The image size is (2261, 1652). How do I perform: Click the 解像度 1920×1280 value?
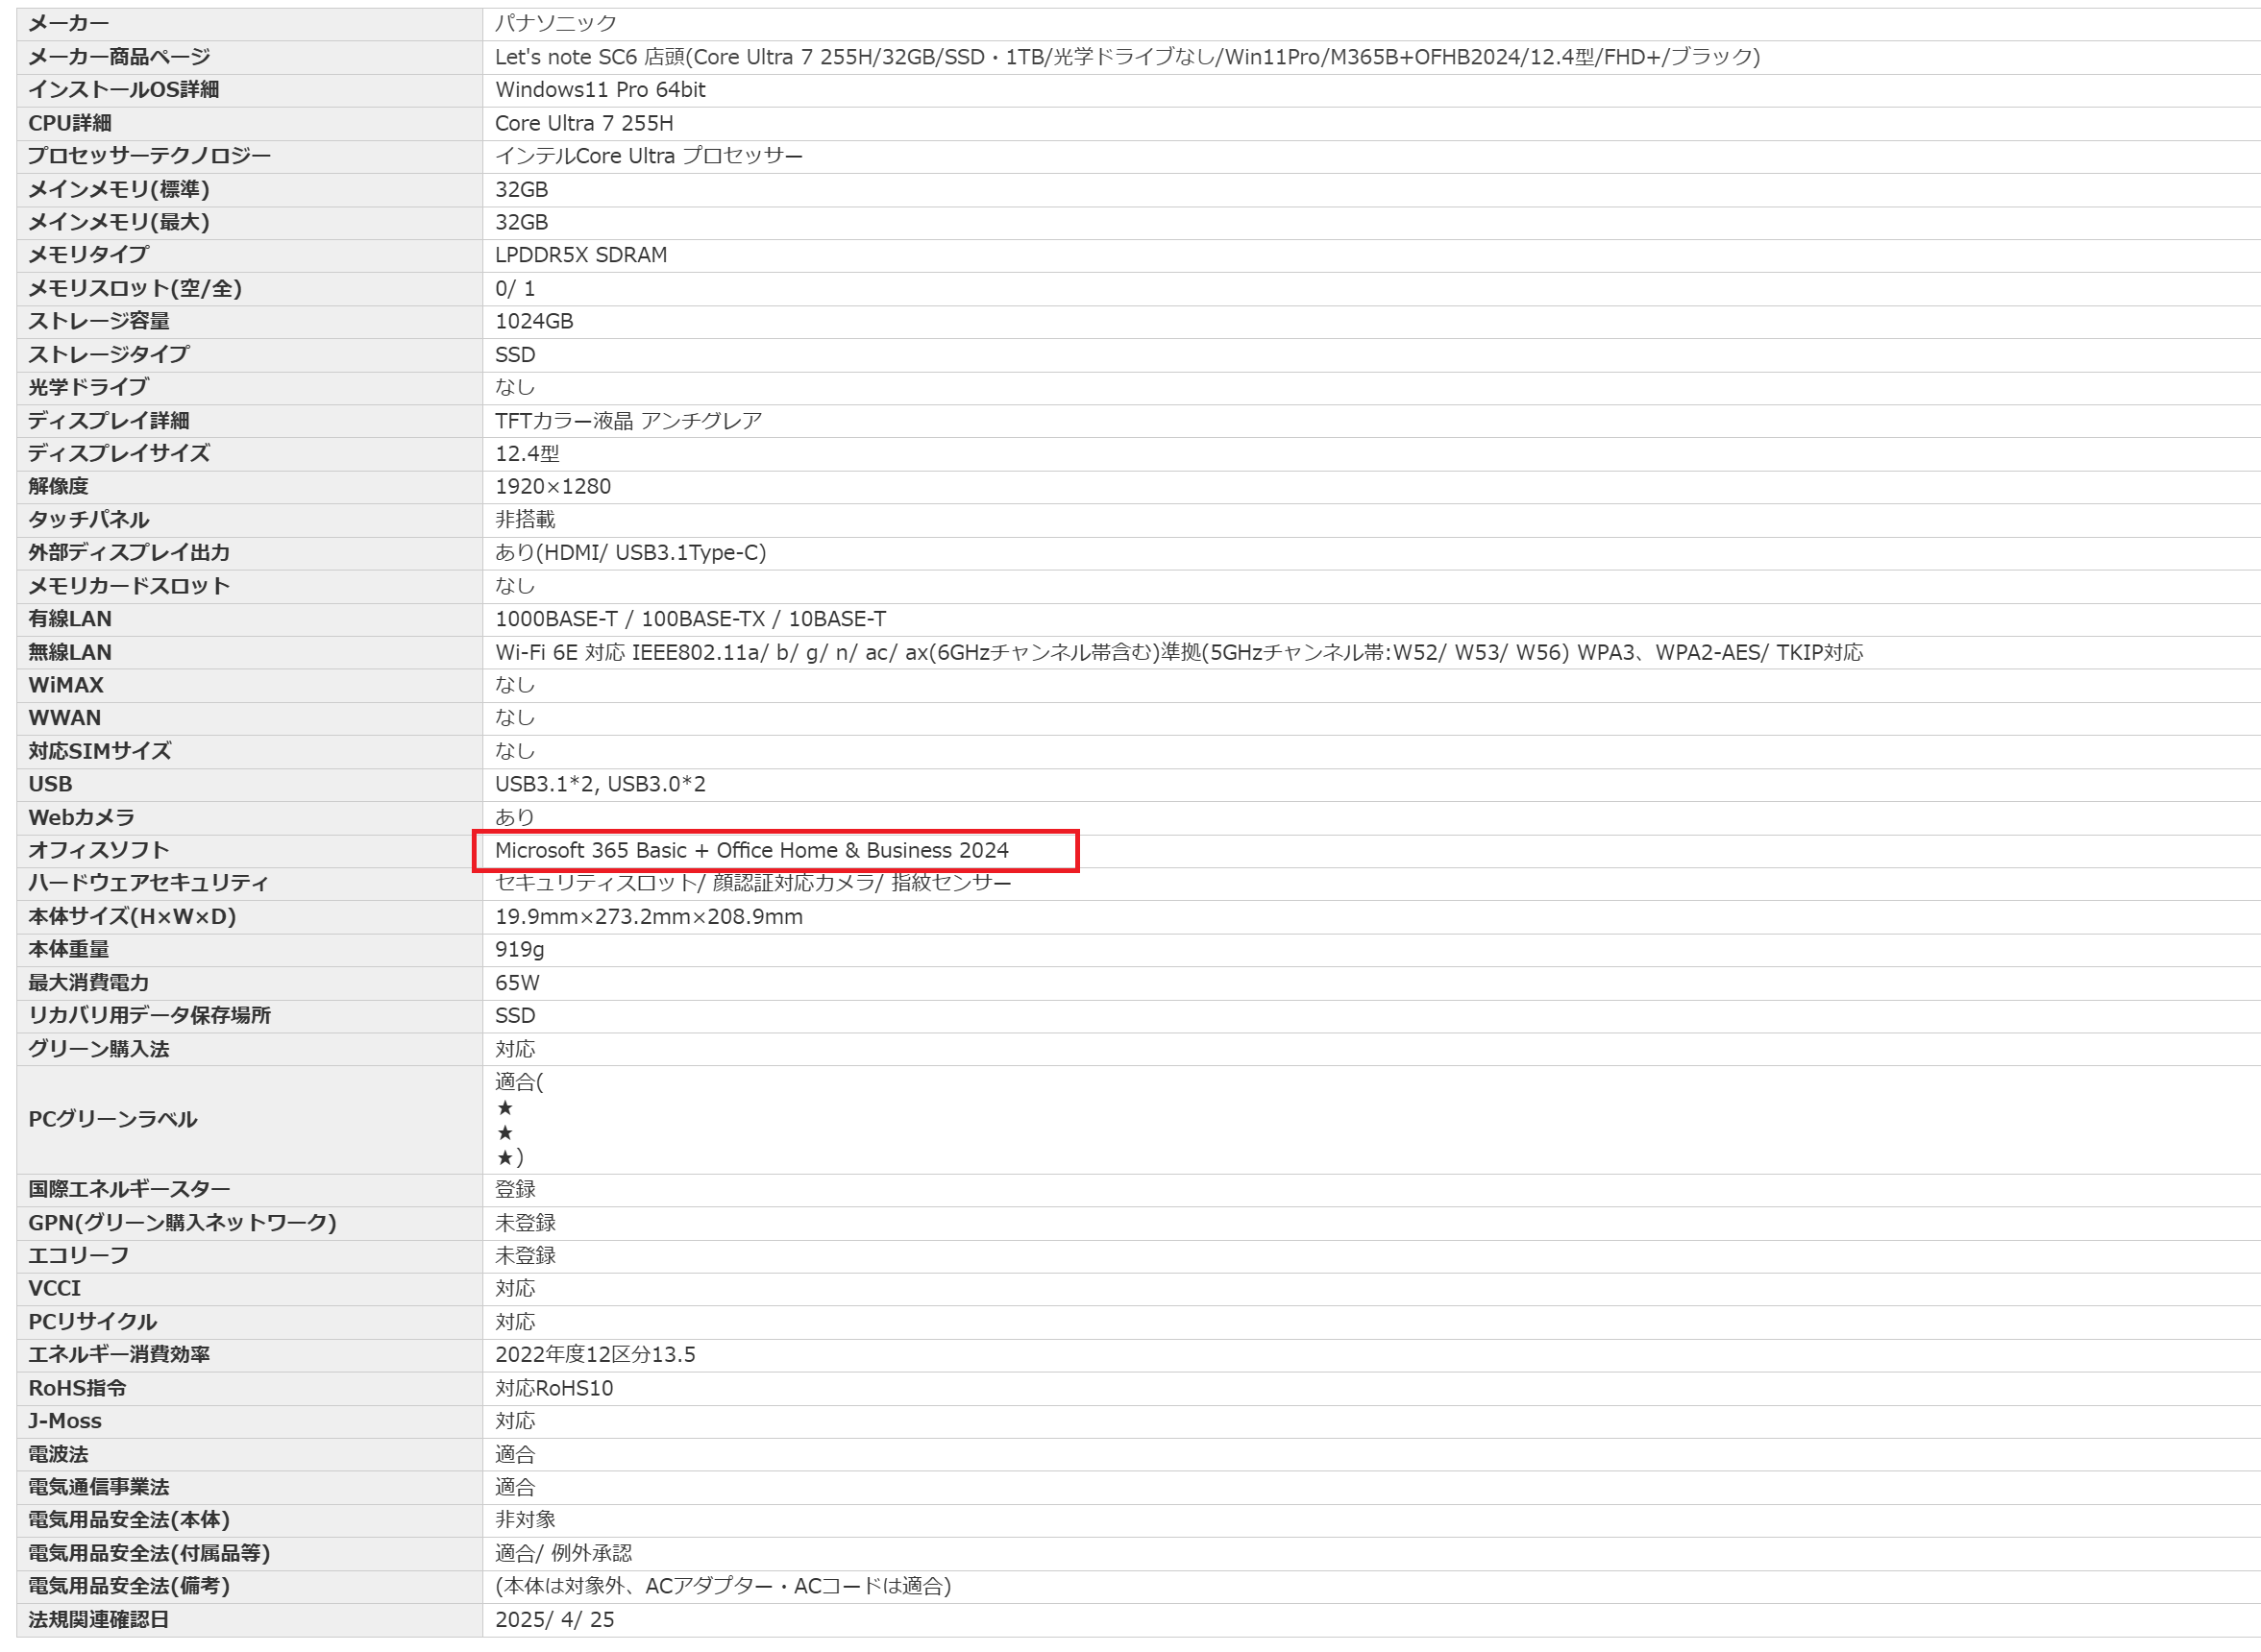click(553, 486)
